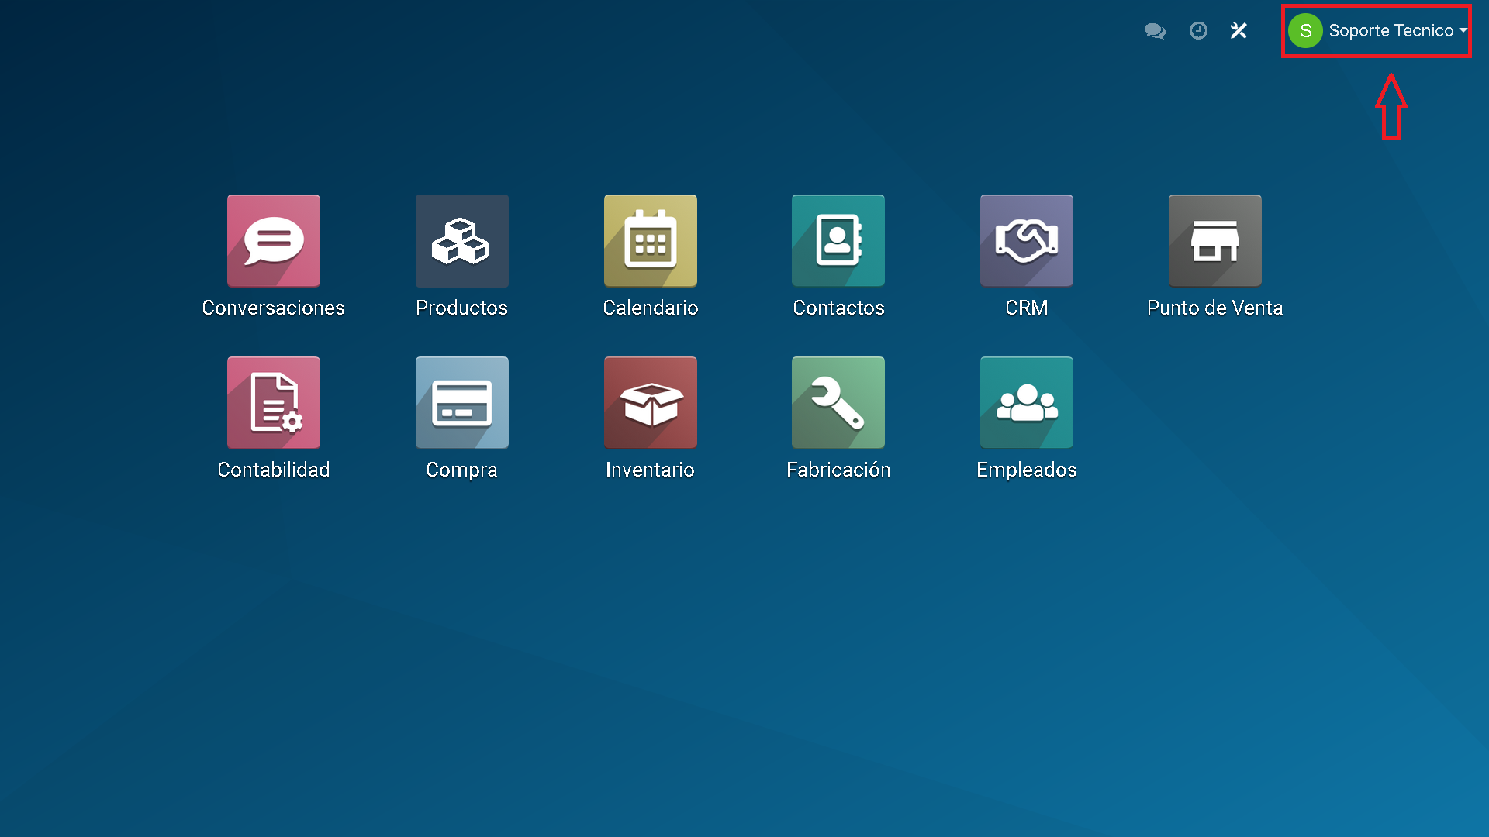The height and width of the screenshot is (837, 1489).
Task: Click the green S user avatar
Action: point(1305,31)
